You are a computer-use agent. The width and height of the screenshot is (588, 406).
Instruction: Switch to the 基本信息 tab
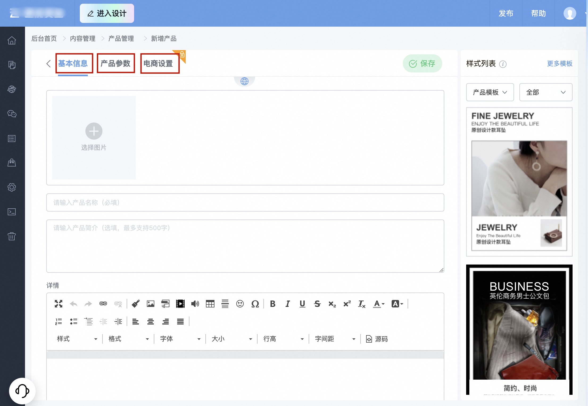pos(73,63)
